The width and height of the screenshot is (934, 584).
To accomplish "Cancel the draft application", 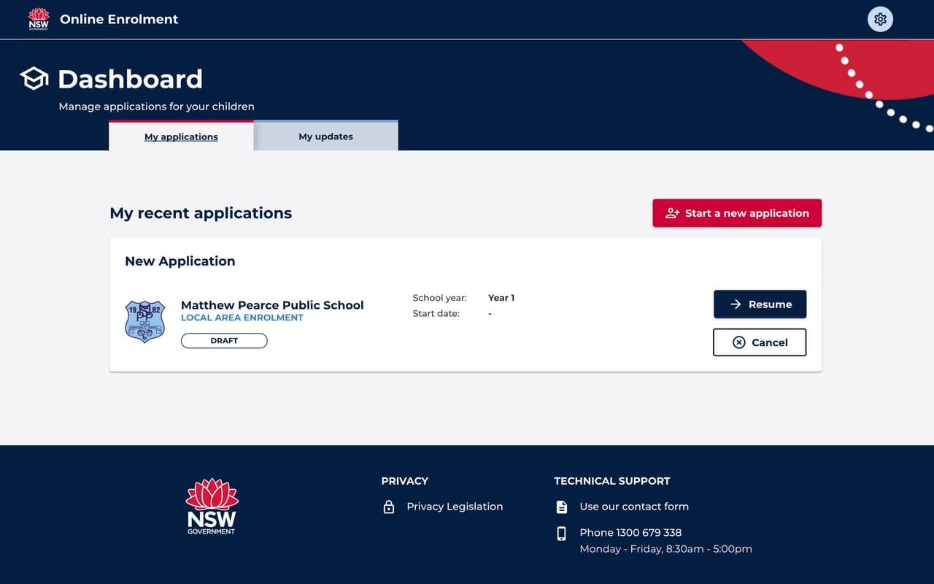I will pyautogui.click(x=760, y=342).
